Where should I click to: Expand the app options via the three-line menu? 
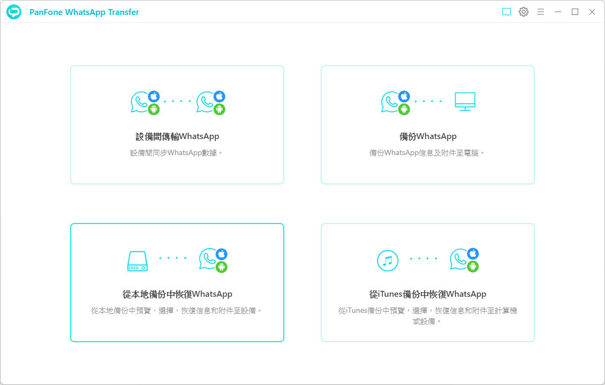[541, 11]
